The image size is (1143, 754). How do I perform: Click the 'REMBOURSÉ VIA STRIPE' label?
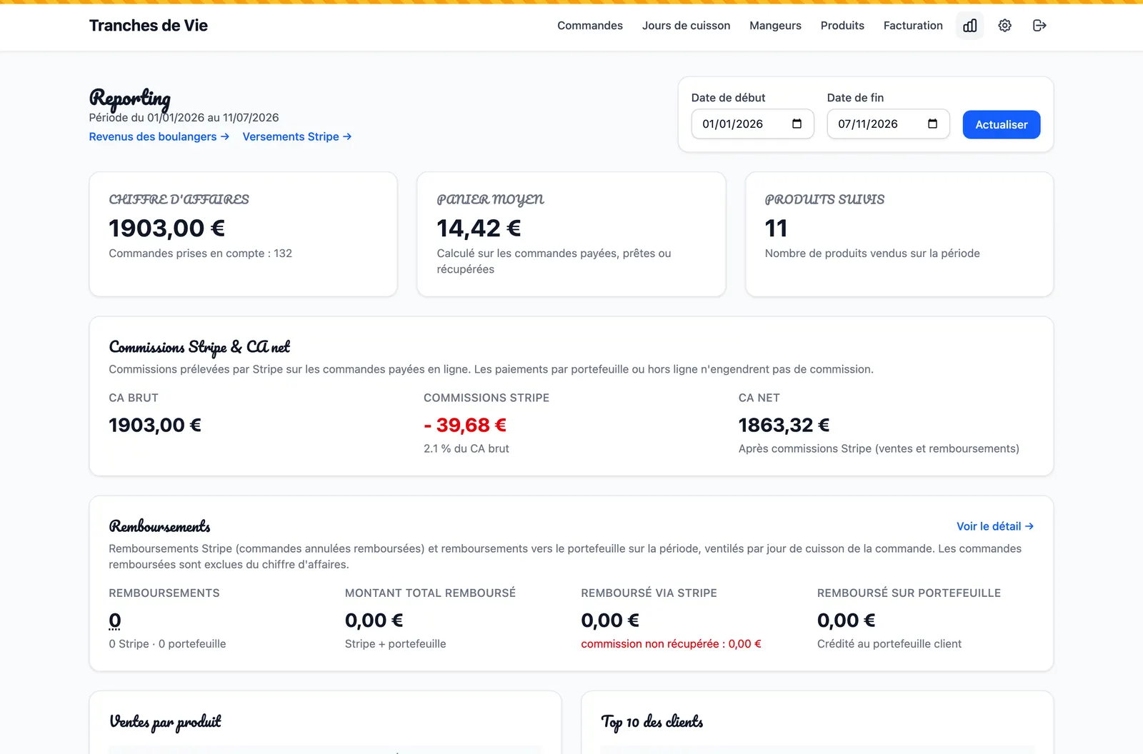click(649, 593)
